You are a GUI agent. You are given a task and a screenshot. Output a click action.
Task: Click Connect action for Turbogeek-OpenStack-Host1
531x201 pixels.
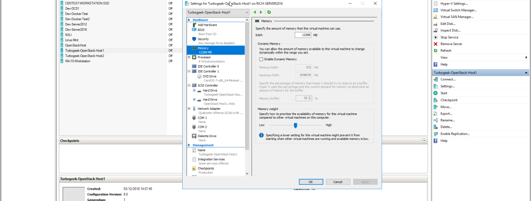click(448, 79)
